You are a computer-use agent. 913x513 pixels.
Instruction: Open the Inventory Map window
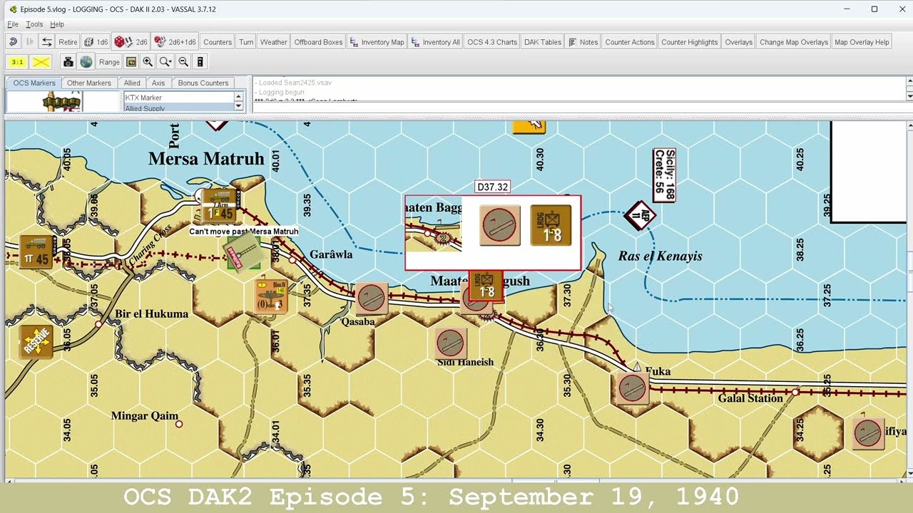click(x=377, y=42)
